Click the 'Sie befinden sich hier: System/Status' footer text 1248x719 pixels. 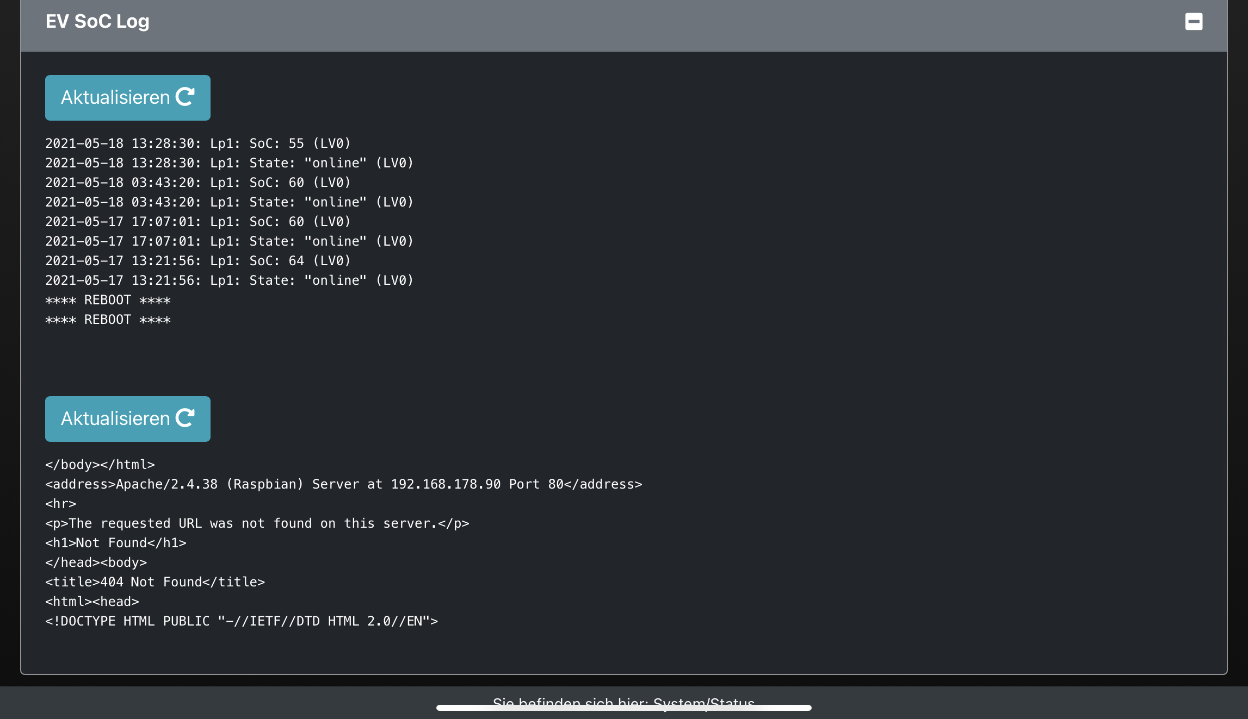pyautogui.click(x=623, y=702)
